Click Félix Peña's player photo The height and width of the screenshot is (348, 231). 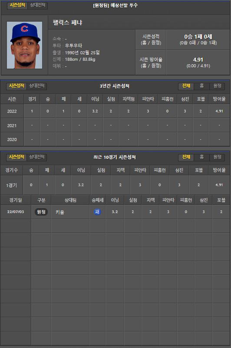pos(24,45)
